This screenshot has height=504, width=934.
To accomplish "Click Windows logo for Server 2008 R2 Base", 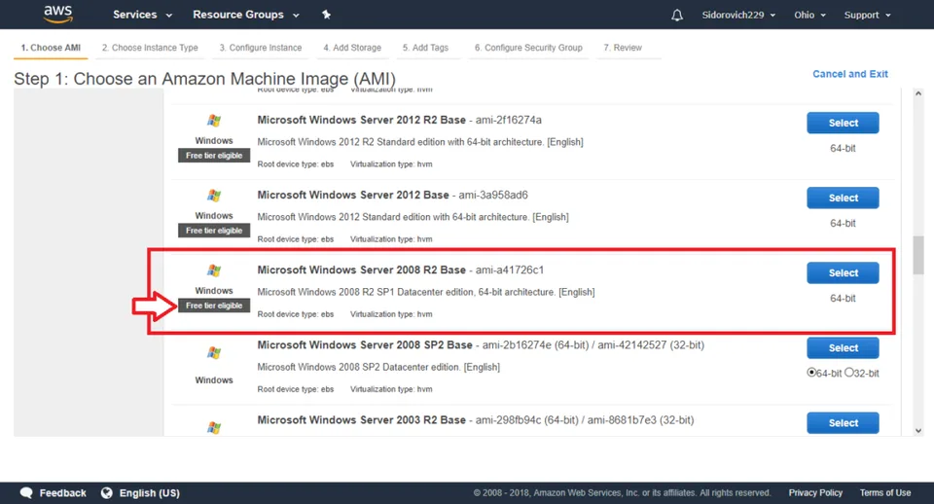I will (214, 270).
